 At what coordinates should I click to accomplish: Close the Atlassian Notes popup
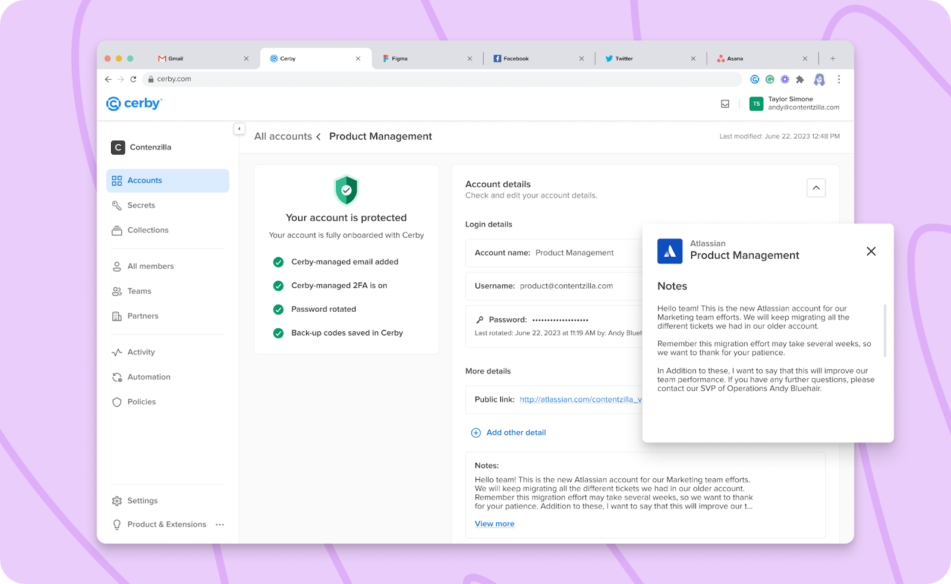pyautogui.click(x=871, y=252)
